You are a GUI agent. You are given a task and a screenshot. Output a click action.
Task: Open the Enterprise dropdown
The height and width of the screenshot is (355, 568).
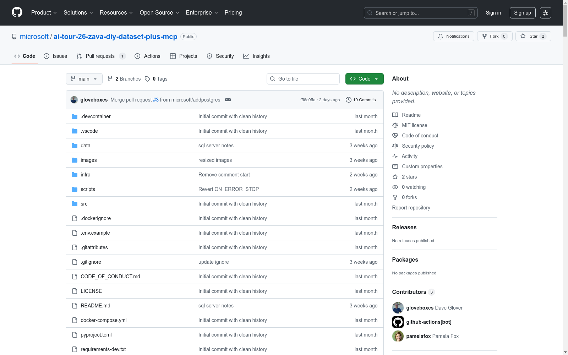click(202, 12)
